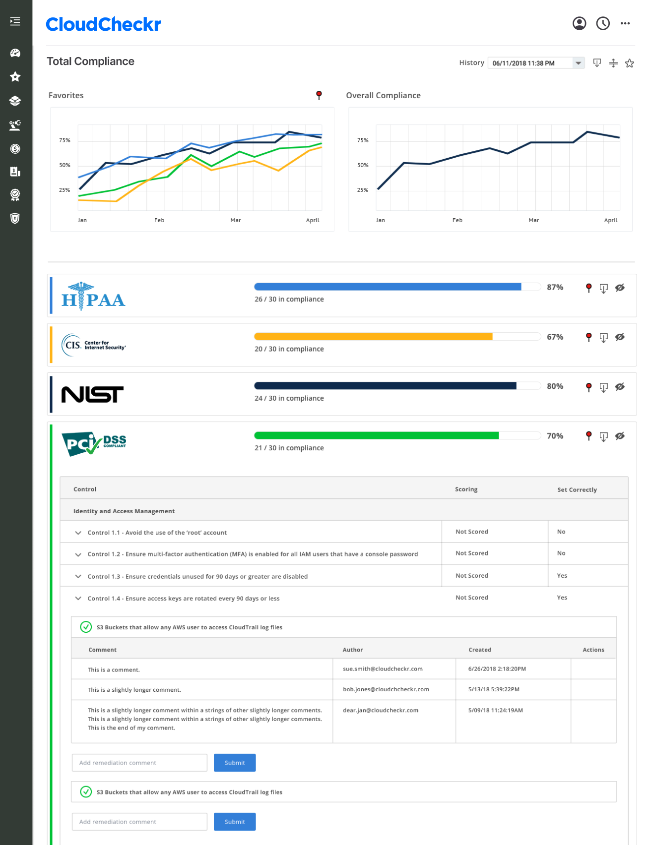The image size is (650, 845).
Task: Open the three-dot more options menu
Action: click(625, 23)
